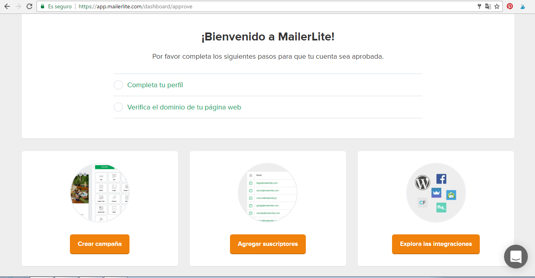Click the WordPress logo icon

pos(423,183)
